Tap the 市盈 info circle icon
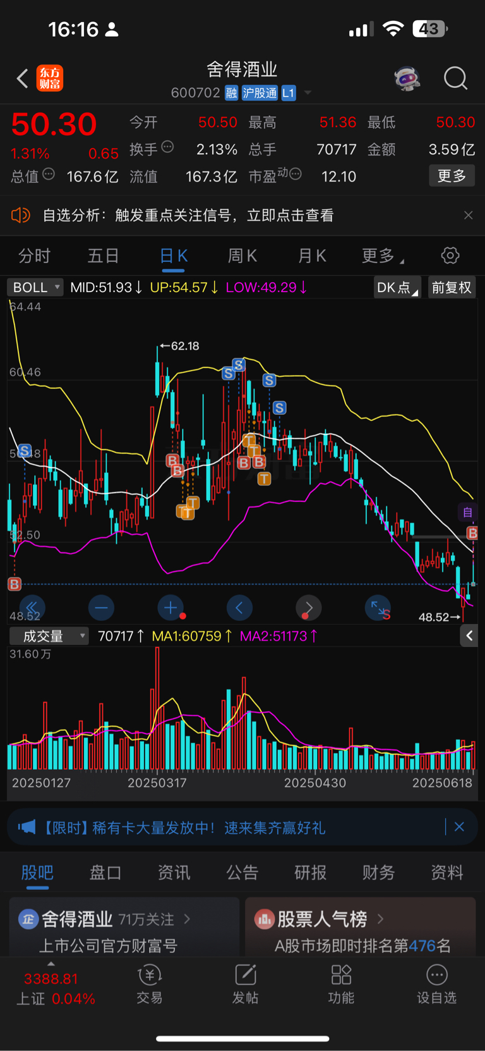The height and width of the screenshot is (1051, 485). tap(295, 174)
